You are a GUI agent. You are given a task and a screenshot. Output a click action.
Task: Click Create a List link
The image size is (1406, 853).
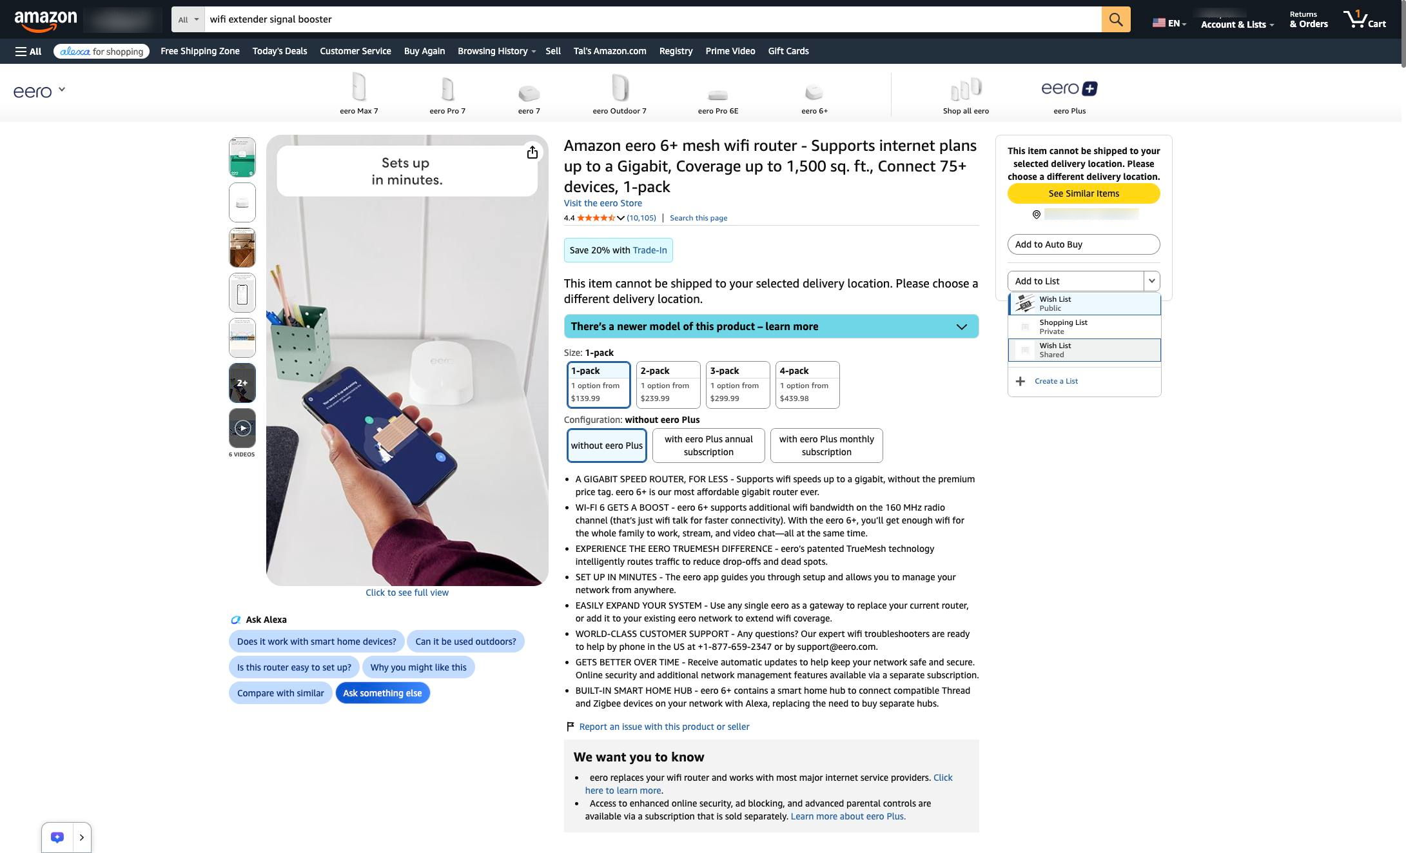pyautogui.click(x=1056, y=381)
